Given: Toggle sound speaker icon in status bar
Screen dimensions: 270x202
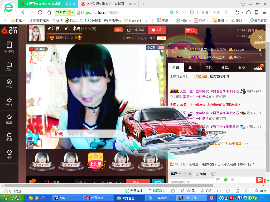Looking at the screenshot, I should tap(247, 191).
